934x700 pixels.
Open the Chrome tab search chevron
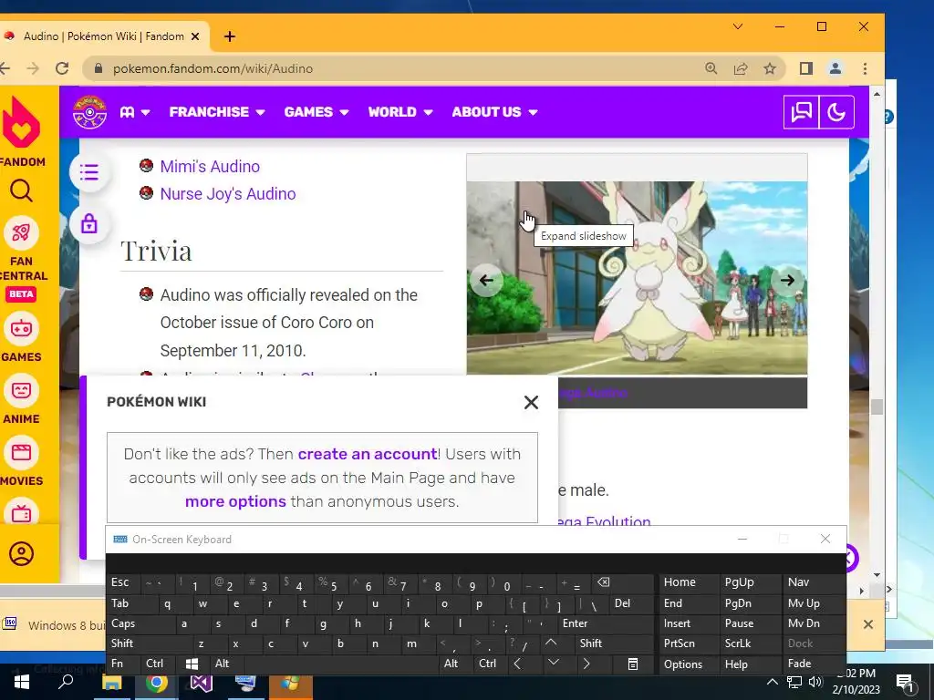pyautogui.click(x=737, y=26)
